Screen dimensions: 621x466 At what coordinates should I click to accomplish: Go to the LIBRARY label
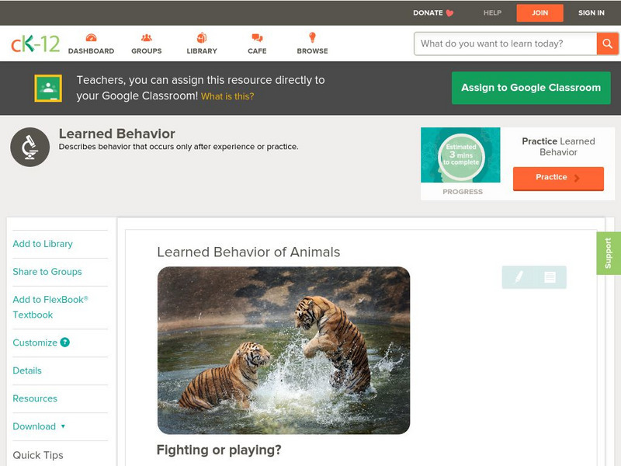click(x=202, y=51)
